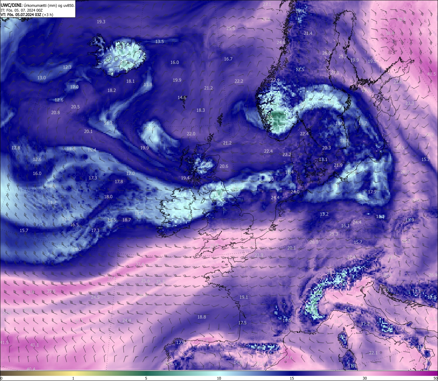Select the 41.1 value in the lower left

tap(35, 345)
